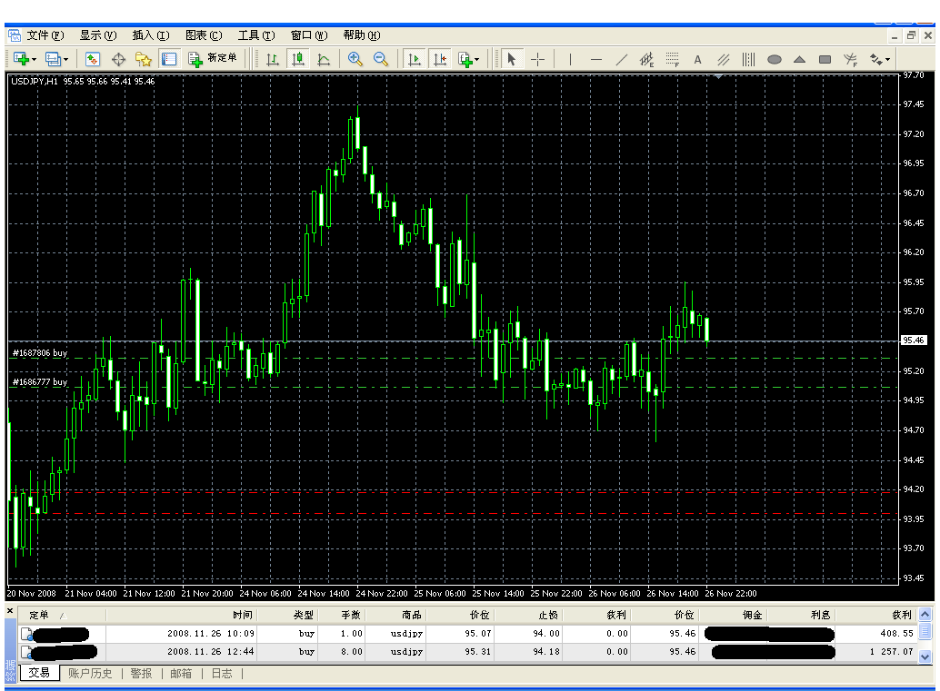Select the crosshair tool
Viewport: 940px width, 691px height.
point(538,59)
